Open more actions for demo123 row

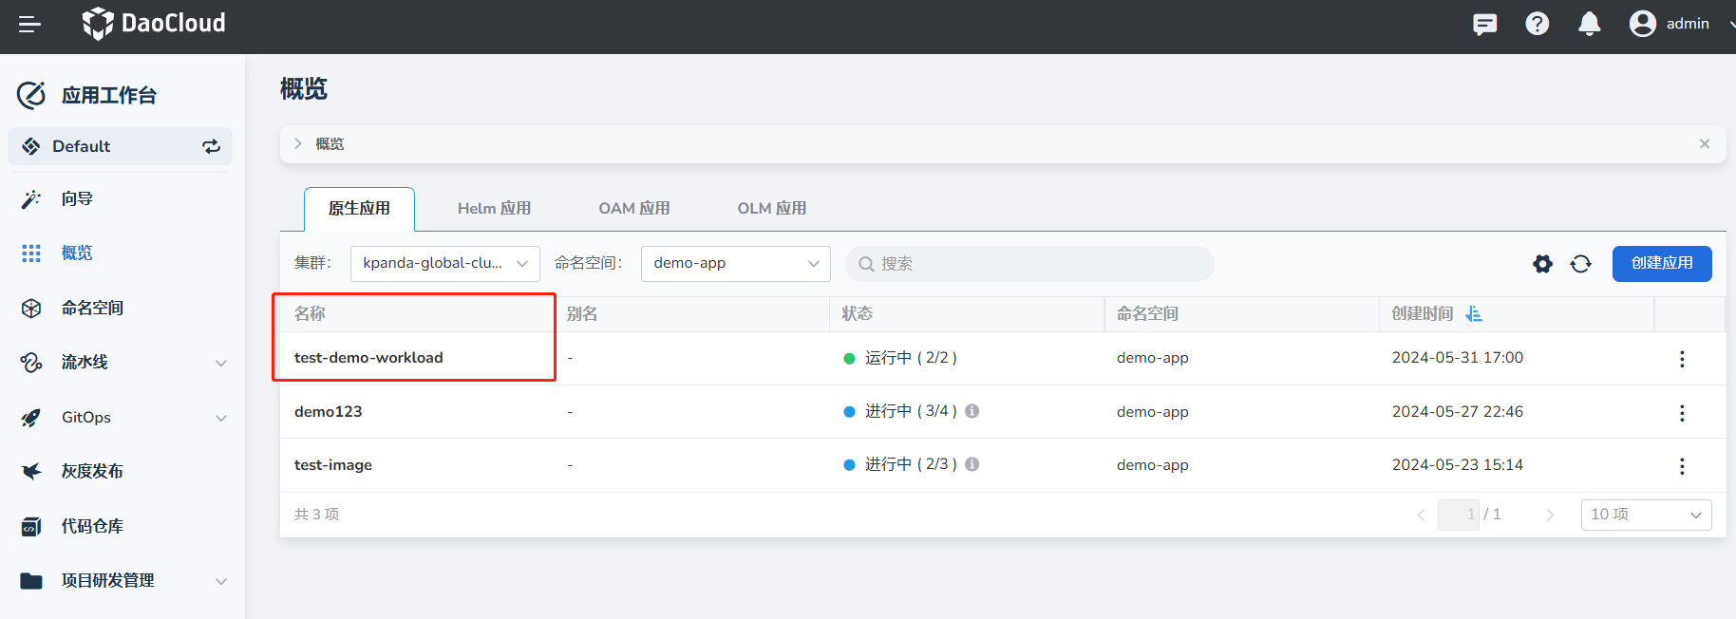click(x=1681, y=413)
